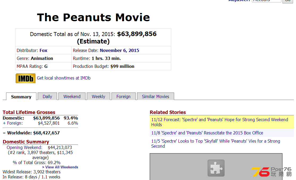This screenshot has width=296, height=180.
Task: Open the 11/8 Resuscitate Box Office story
Action: pyautogui.click(x=207, y=133)
